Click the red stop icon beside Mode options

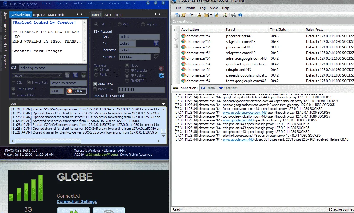(x=161, y=68)
